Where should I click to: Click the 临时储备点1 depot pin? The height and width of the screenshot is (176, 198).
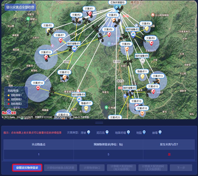(x=74, y=49)
